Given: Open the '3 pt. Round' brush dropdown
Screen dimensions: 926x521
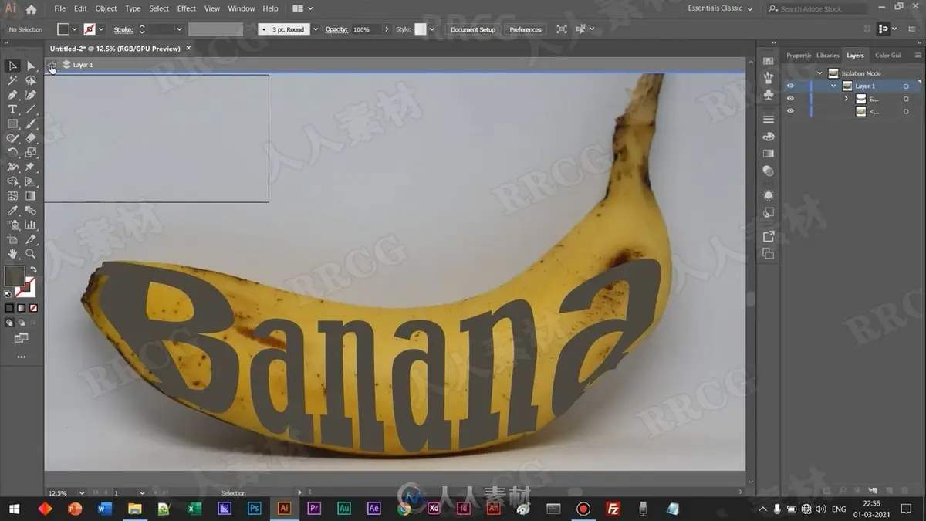Looking at the screenshot, I should (316, 29).
